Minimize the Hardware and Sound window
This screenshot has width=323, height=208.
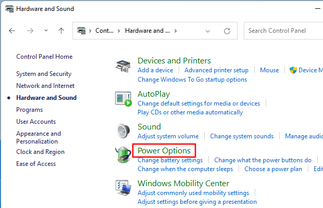point(318,9)
